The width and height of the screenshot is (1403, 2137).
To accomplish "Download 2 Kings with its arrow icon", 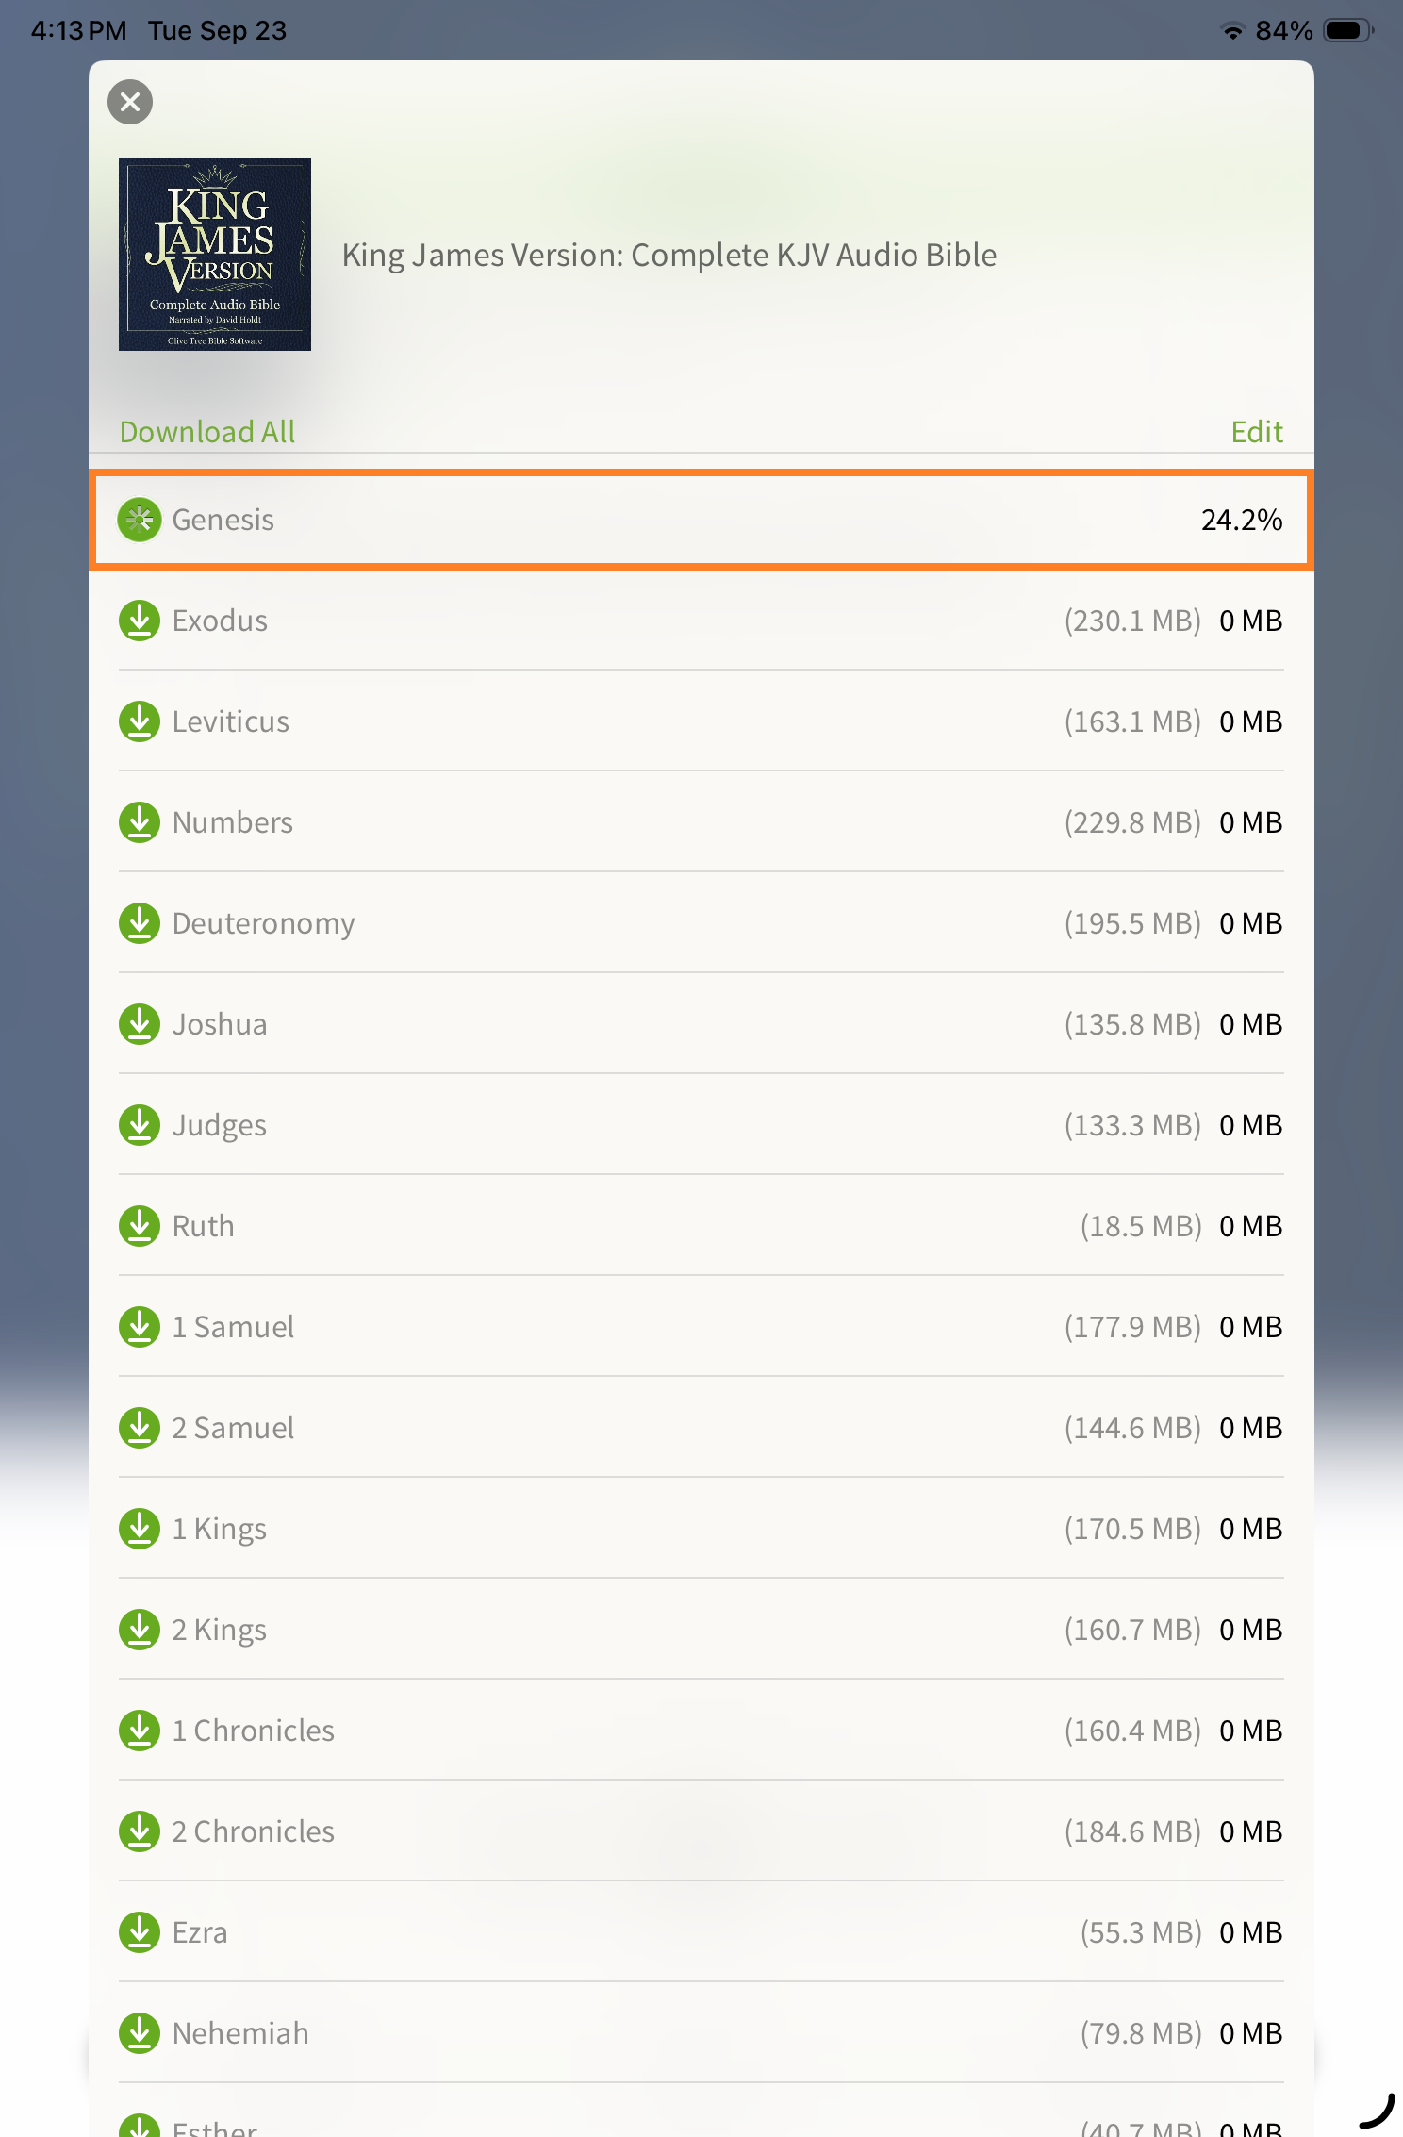I will click(140, 1630).
